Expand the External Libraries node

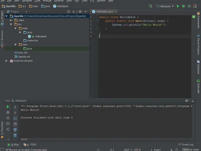tap(7, 61)
